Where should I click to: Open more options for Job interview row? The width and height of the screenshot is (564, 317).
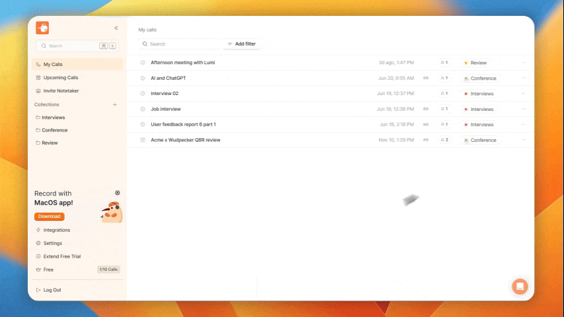click(x=523, y=109)
